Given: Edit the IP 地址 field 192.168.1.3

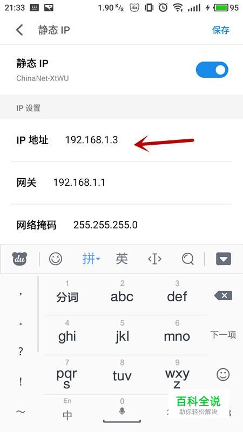Looking at the screenshot, I should click(122, 140).
